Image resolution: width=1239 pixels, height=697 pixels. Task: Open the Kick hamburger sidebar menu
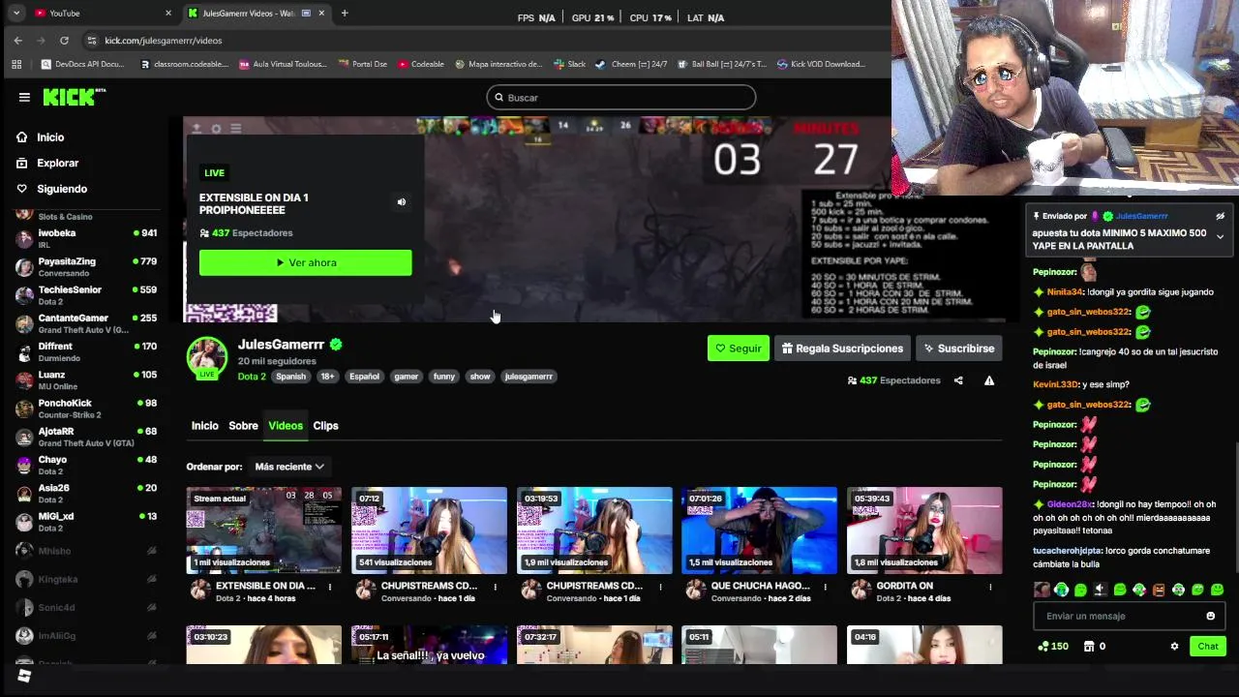pos(24,97)
